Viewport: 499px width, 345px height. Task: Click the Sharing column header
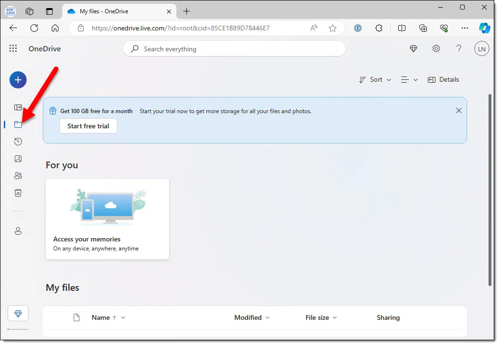388,317
